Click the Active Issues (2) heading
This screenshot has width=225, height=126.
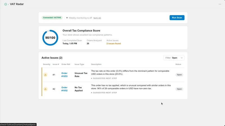pyautogui.click(x=52, y=58)
